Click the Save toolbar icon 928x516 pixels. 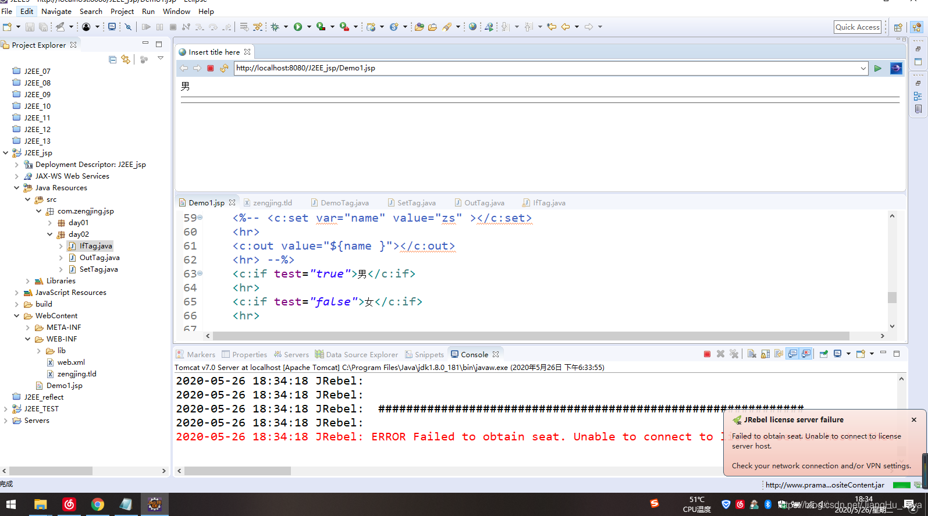pyautogui.click(x=30, y=27)
